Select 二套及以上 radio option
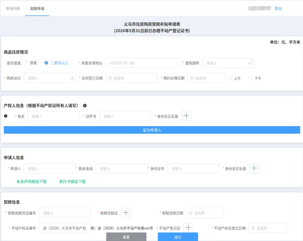The width and height of the screenshot is (303, 241). tap(46, 63)
